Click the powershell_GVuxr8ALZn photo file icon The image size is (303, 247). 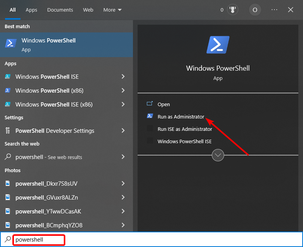[8, 197]
